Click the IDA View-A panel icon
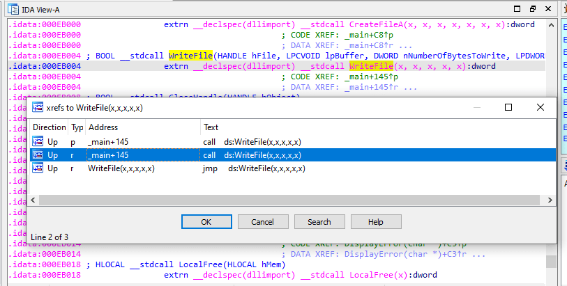Image resolution: width=567 pixels, height=286 pixels. coord(13,8)
